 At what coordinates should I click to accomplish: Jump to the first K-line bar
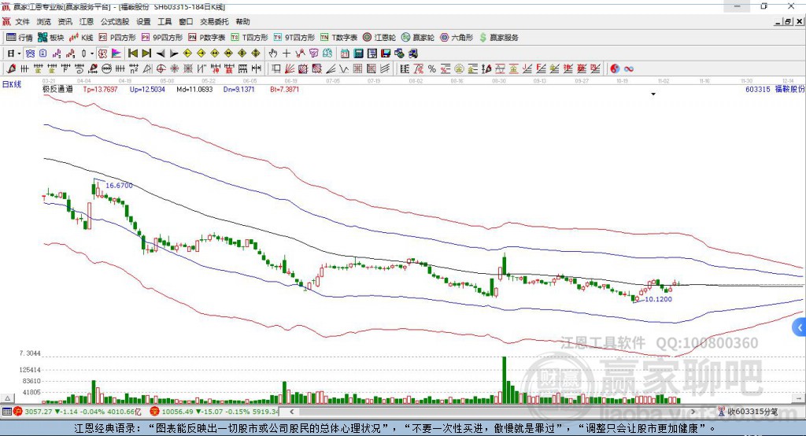tap(133, 54)
